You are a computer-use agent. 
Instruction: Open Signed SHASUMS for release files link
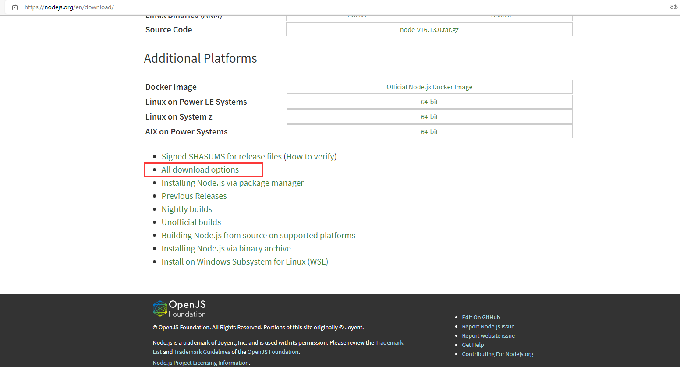point(222,157)
